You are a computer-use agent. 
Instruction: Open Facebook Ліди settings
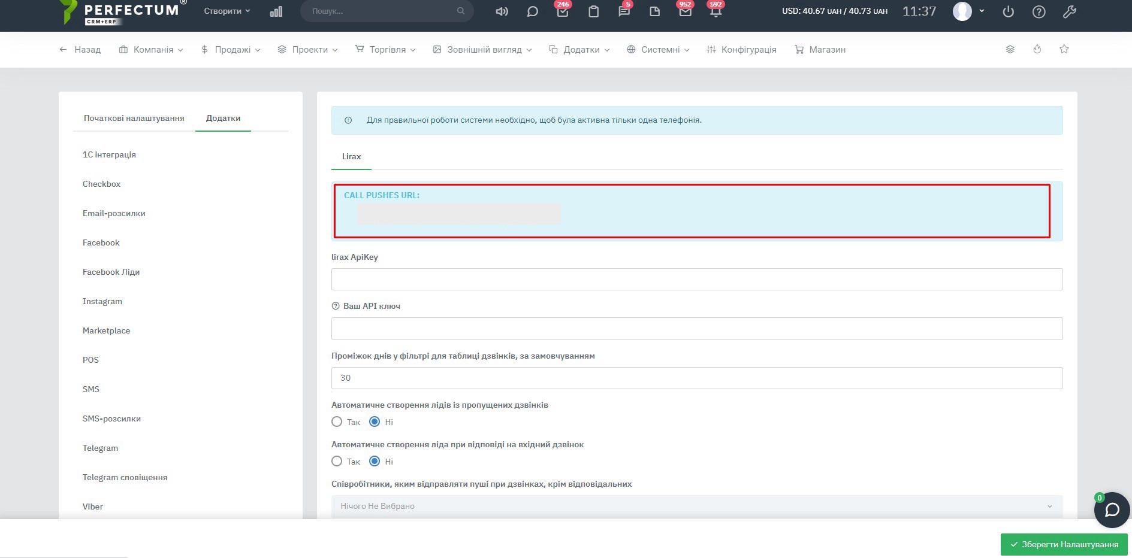pyautogui.click(x=111, y=272)
